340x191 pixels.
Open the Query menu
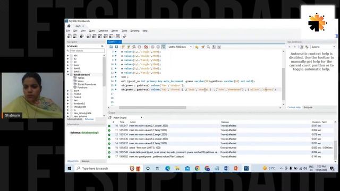tap(92, 31)
